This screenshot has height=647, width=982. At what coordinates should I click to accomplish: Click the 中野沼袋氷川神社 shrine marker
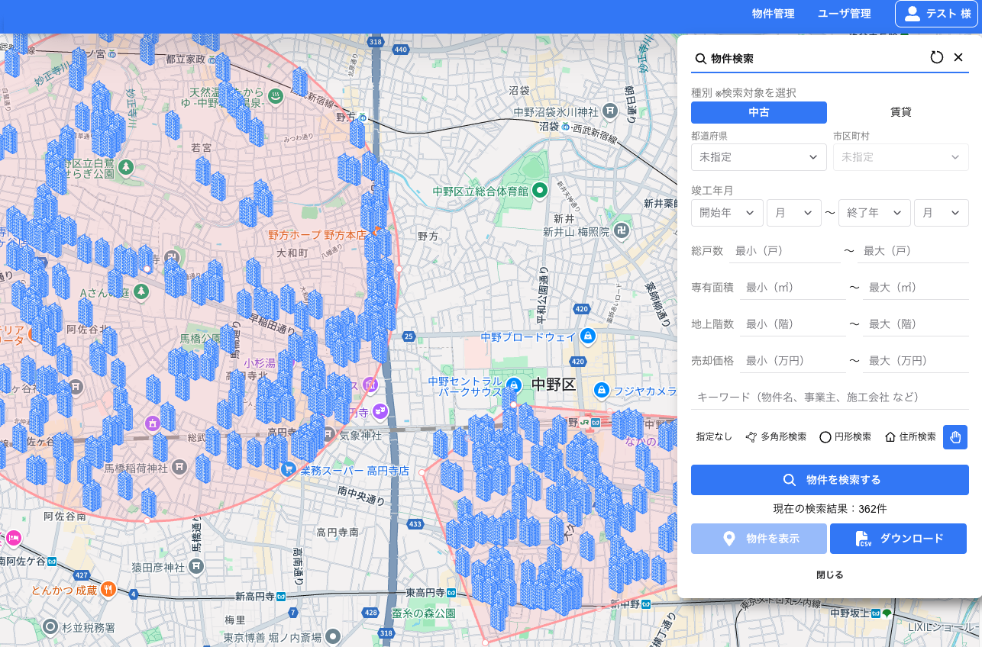coord(609,111)
